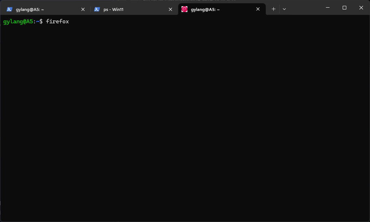Minimize the terminal window
This screenshot has height=222, width=370.
327,8
